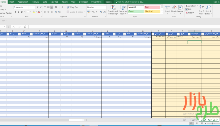Decrease decimal places
Viewport: 220px width, 126px height.
104,12
